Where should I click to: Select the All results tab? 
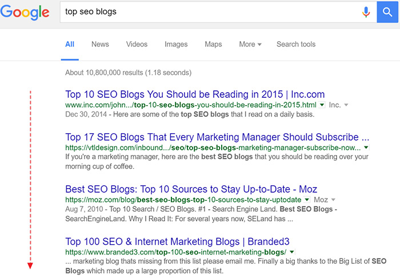70,45
